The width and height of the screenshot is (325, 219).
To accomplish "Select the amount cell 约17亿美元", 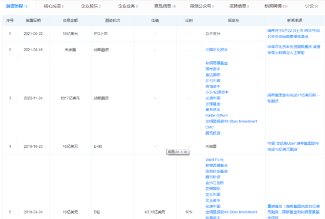I will tap(71, 98).
